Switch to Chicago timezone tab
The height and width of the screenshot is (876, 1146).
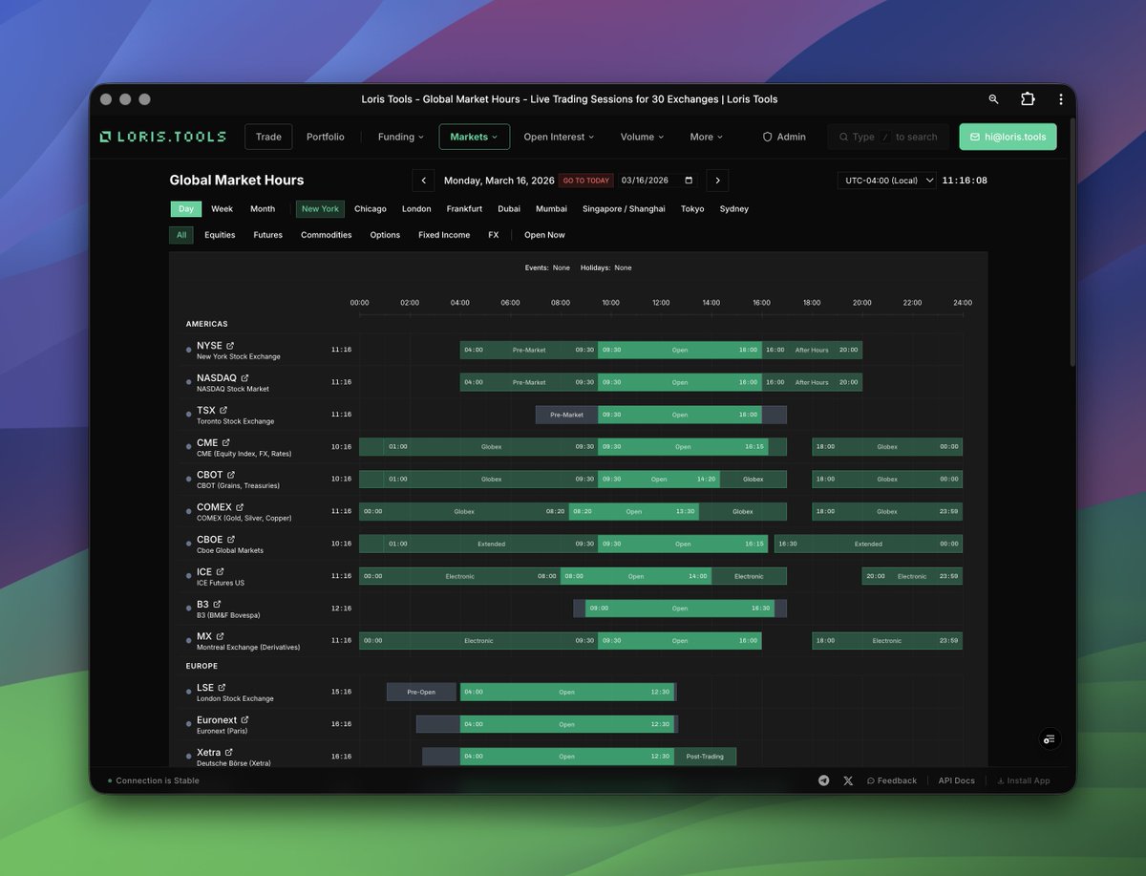click(x=371, y=209)
